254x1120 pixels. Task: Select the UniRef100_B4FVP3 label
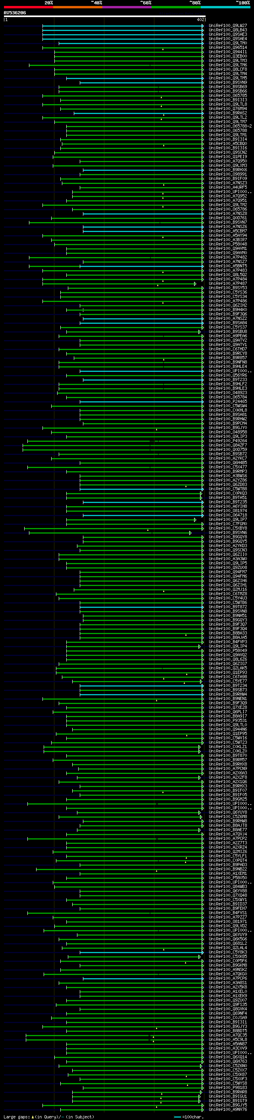click(227, 642)
